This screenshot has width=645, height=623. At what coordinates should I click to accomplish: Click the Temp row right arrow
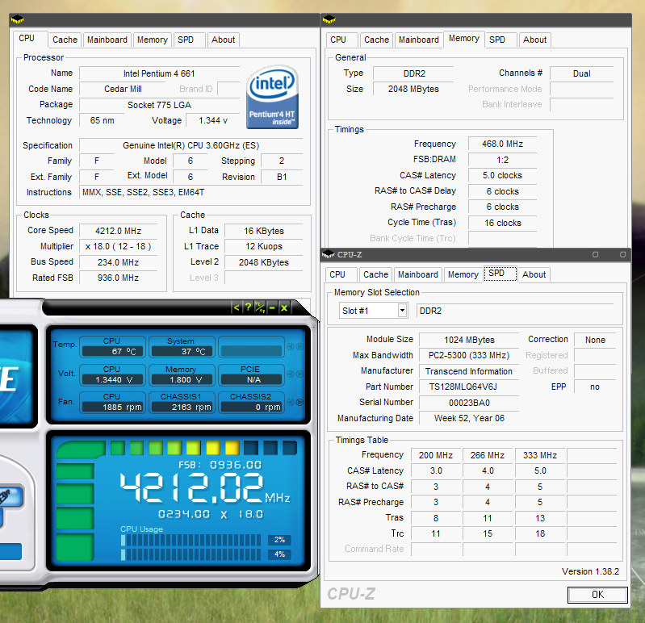click(299, 347)
